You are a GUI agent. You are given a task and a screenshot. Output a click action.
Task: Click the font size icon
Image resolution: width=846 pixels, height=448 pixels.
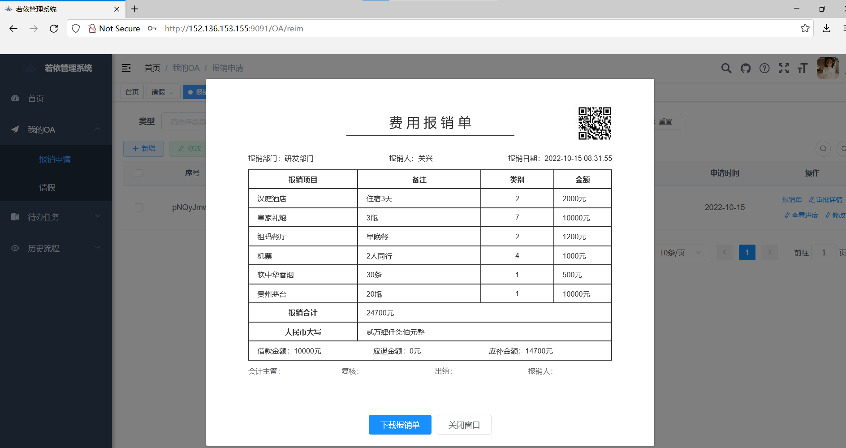click(x=802, y=68)
